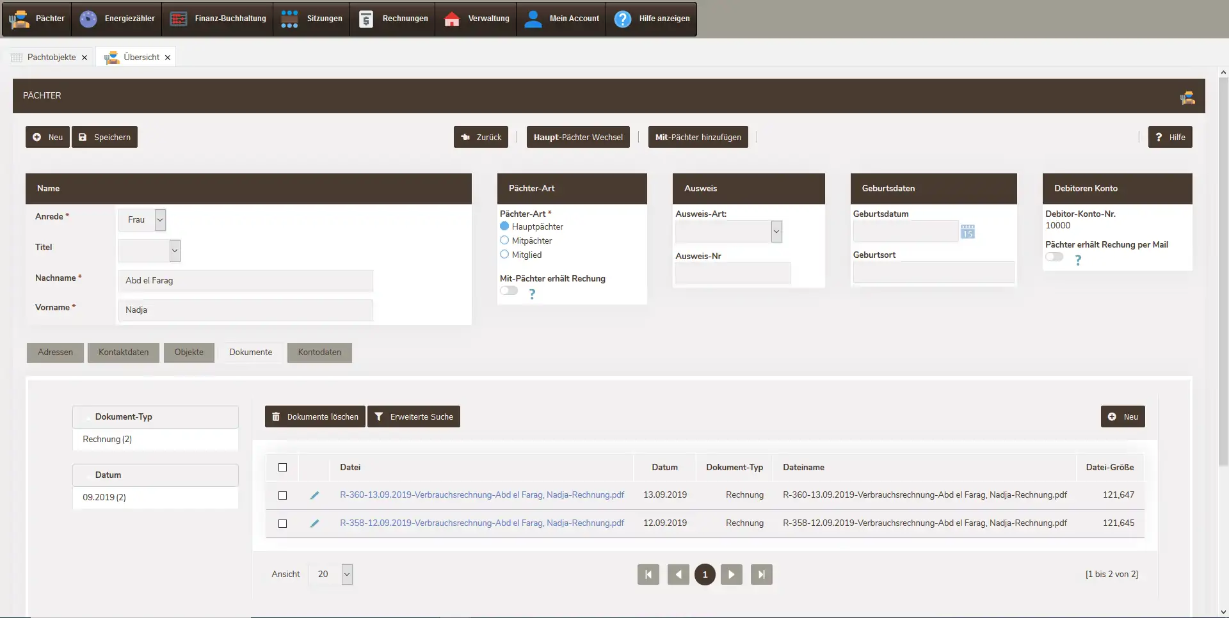
Task: Switch to the Kontaktdaten tab
Action: point(124,353)
